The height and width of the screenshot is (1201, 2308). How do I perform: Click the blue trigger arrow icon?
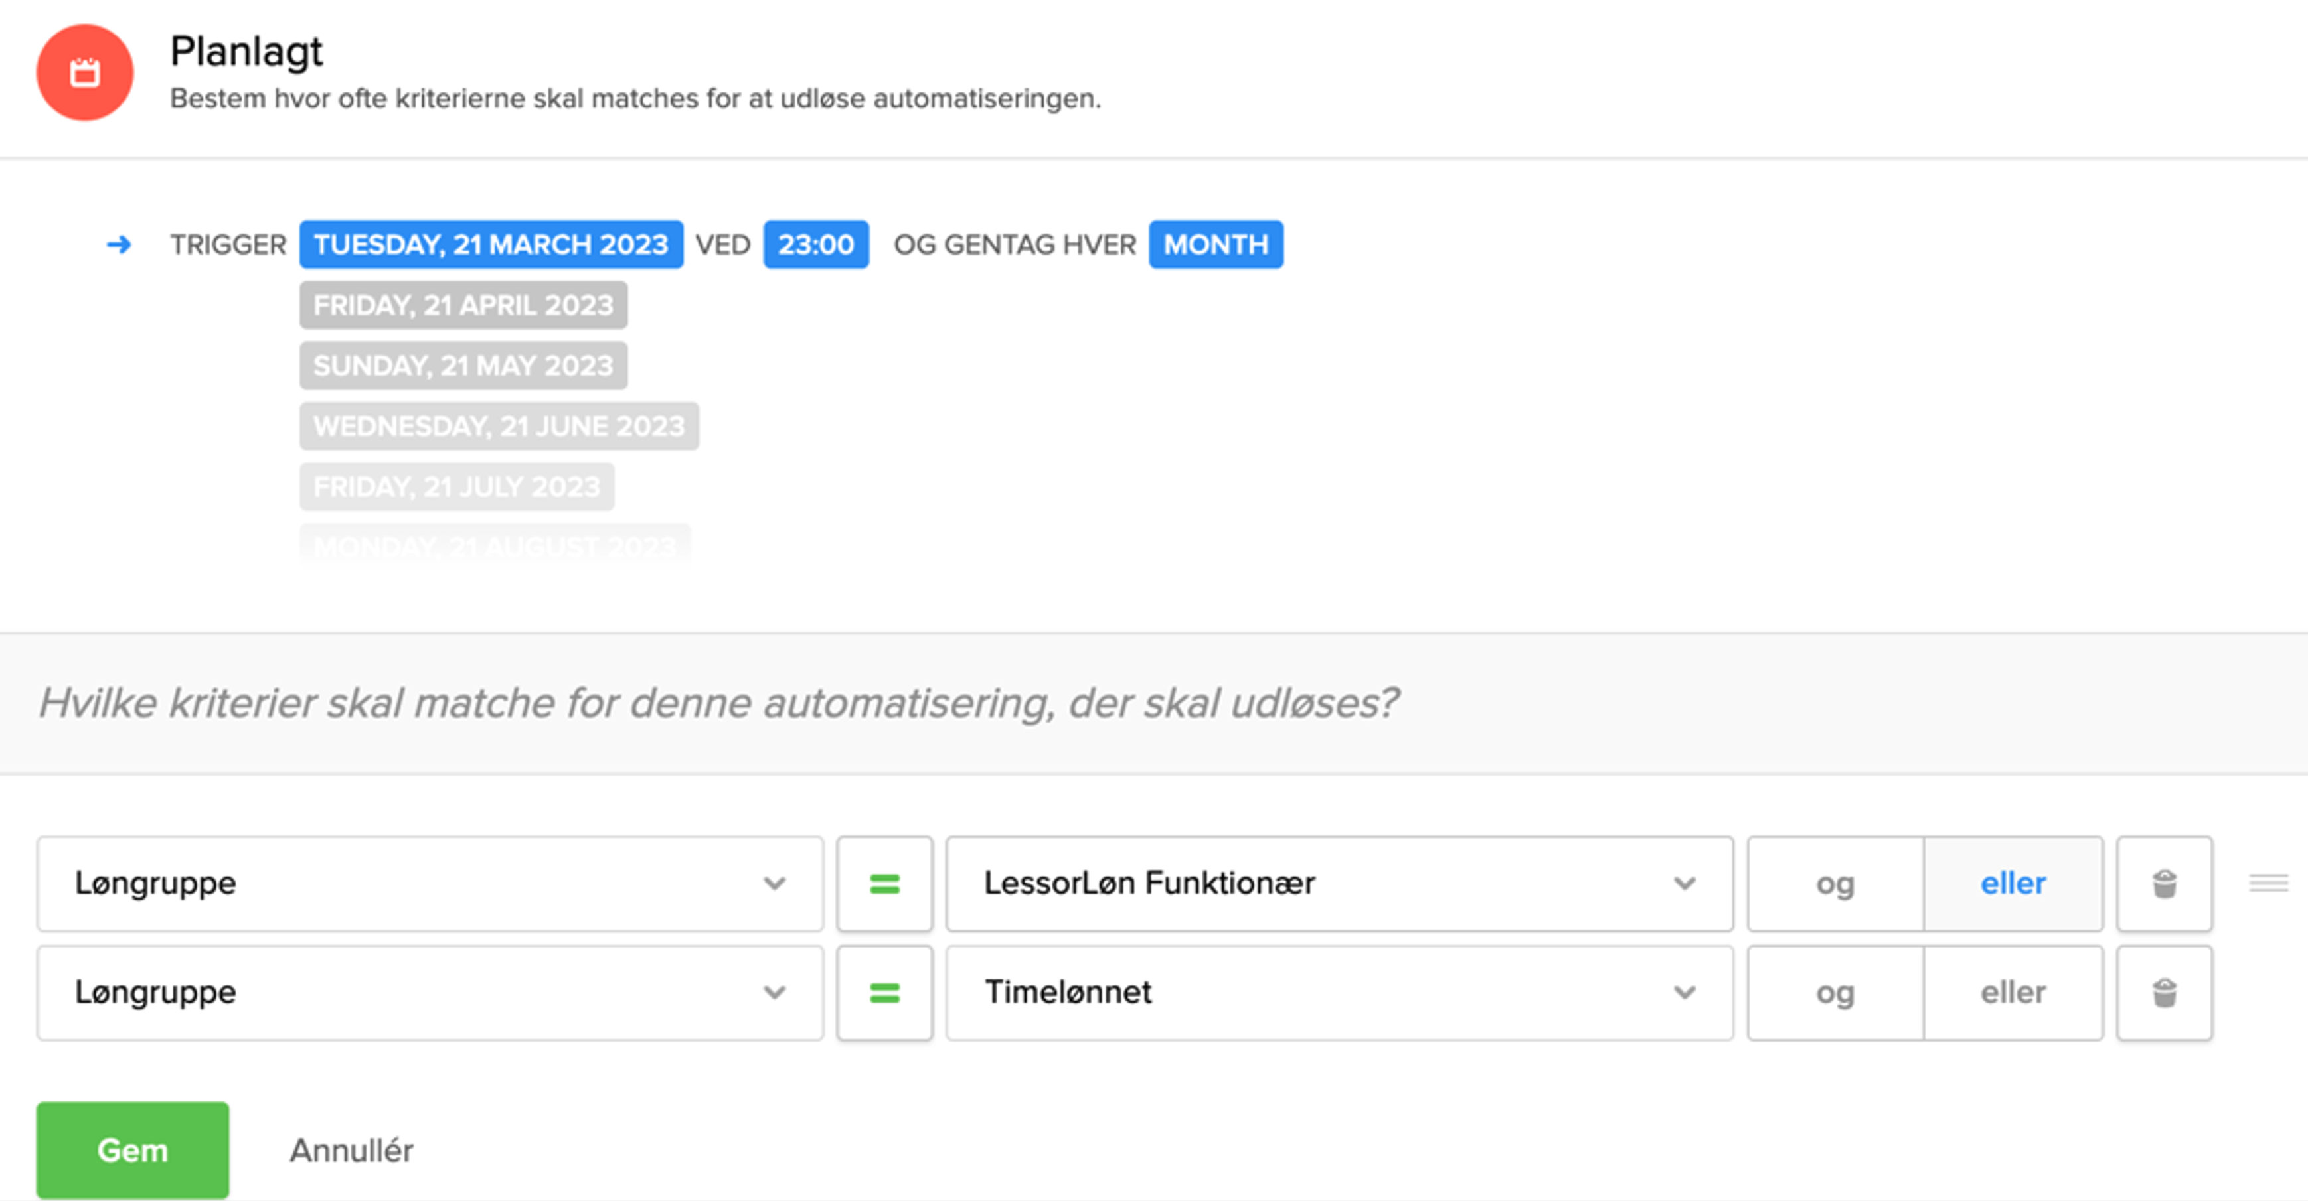(119, 244)
